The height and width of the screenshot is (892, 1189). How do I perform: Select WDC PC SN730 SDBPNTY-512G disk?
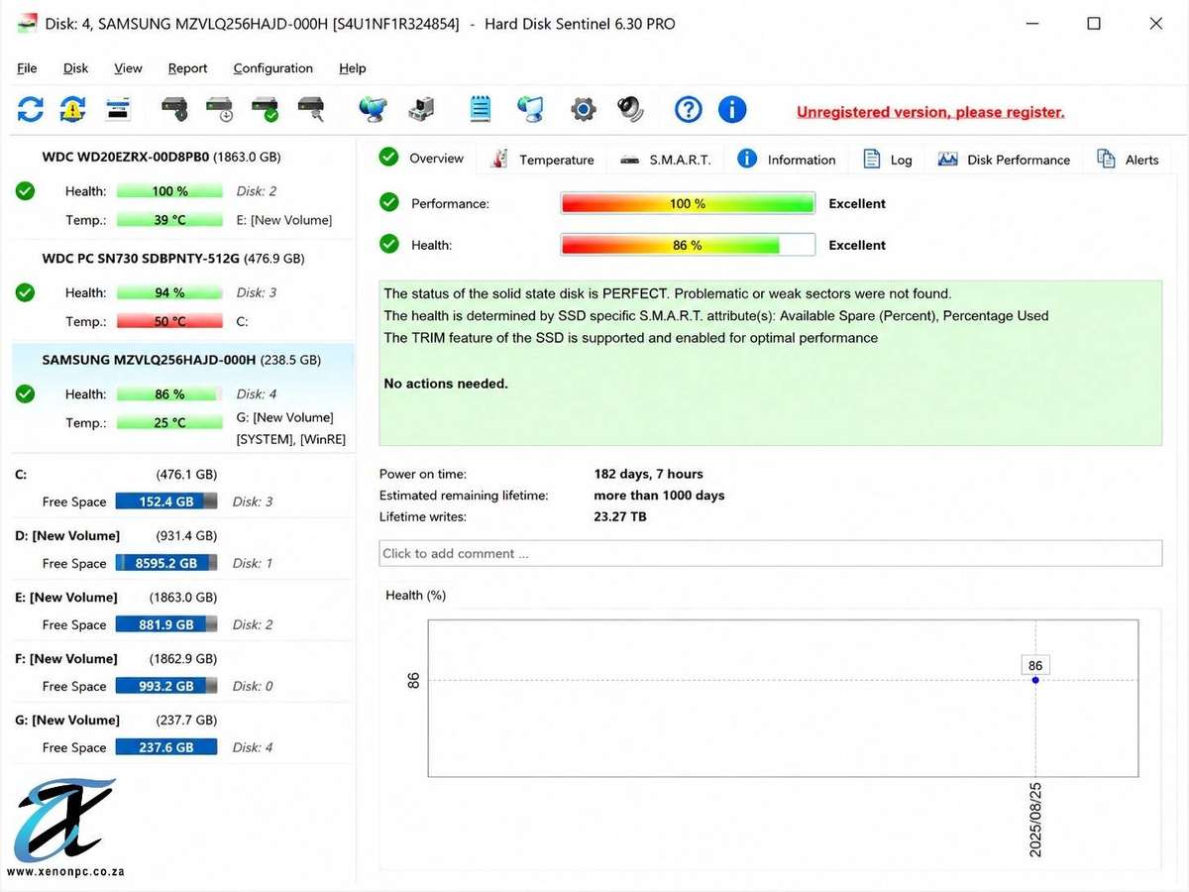click(182, 290)
